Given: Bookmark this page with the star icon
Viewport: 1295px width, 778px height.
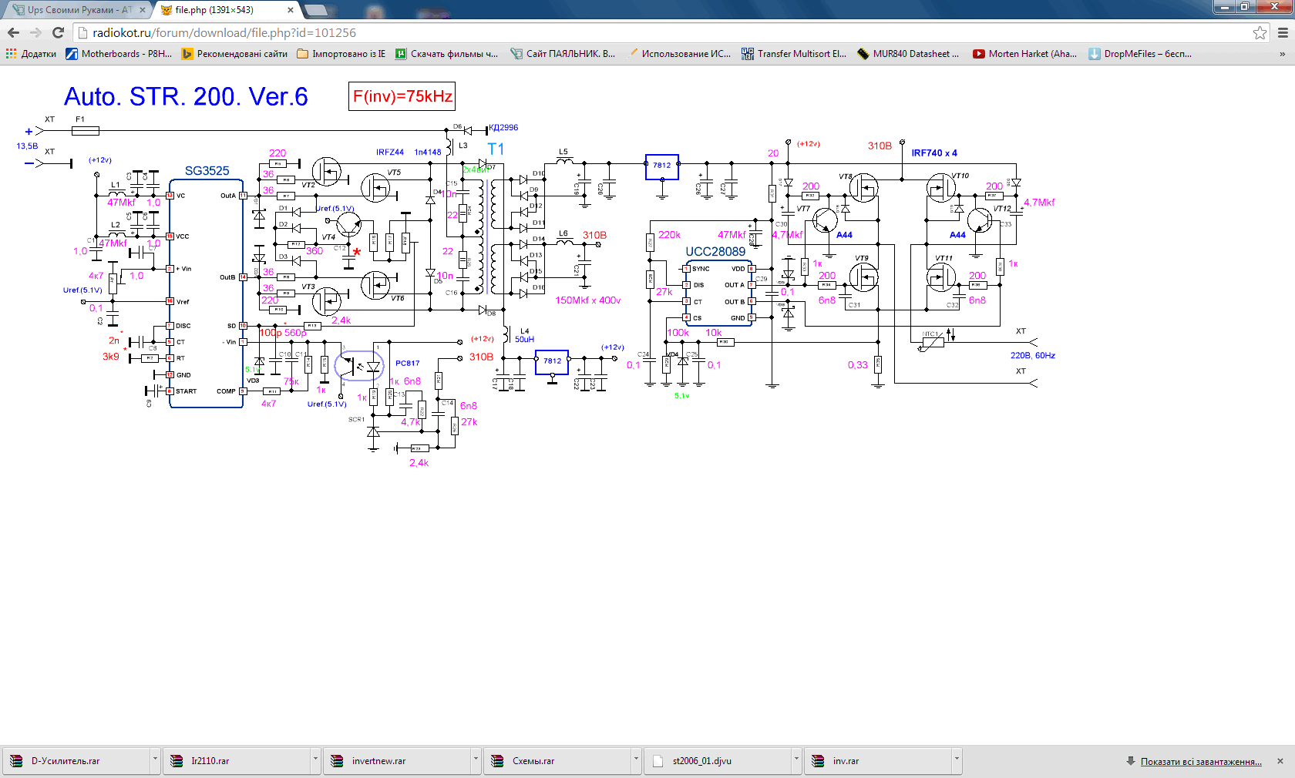Looking at the screenshot, I should [1260, 32].
